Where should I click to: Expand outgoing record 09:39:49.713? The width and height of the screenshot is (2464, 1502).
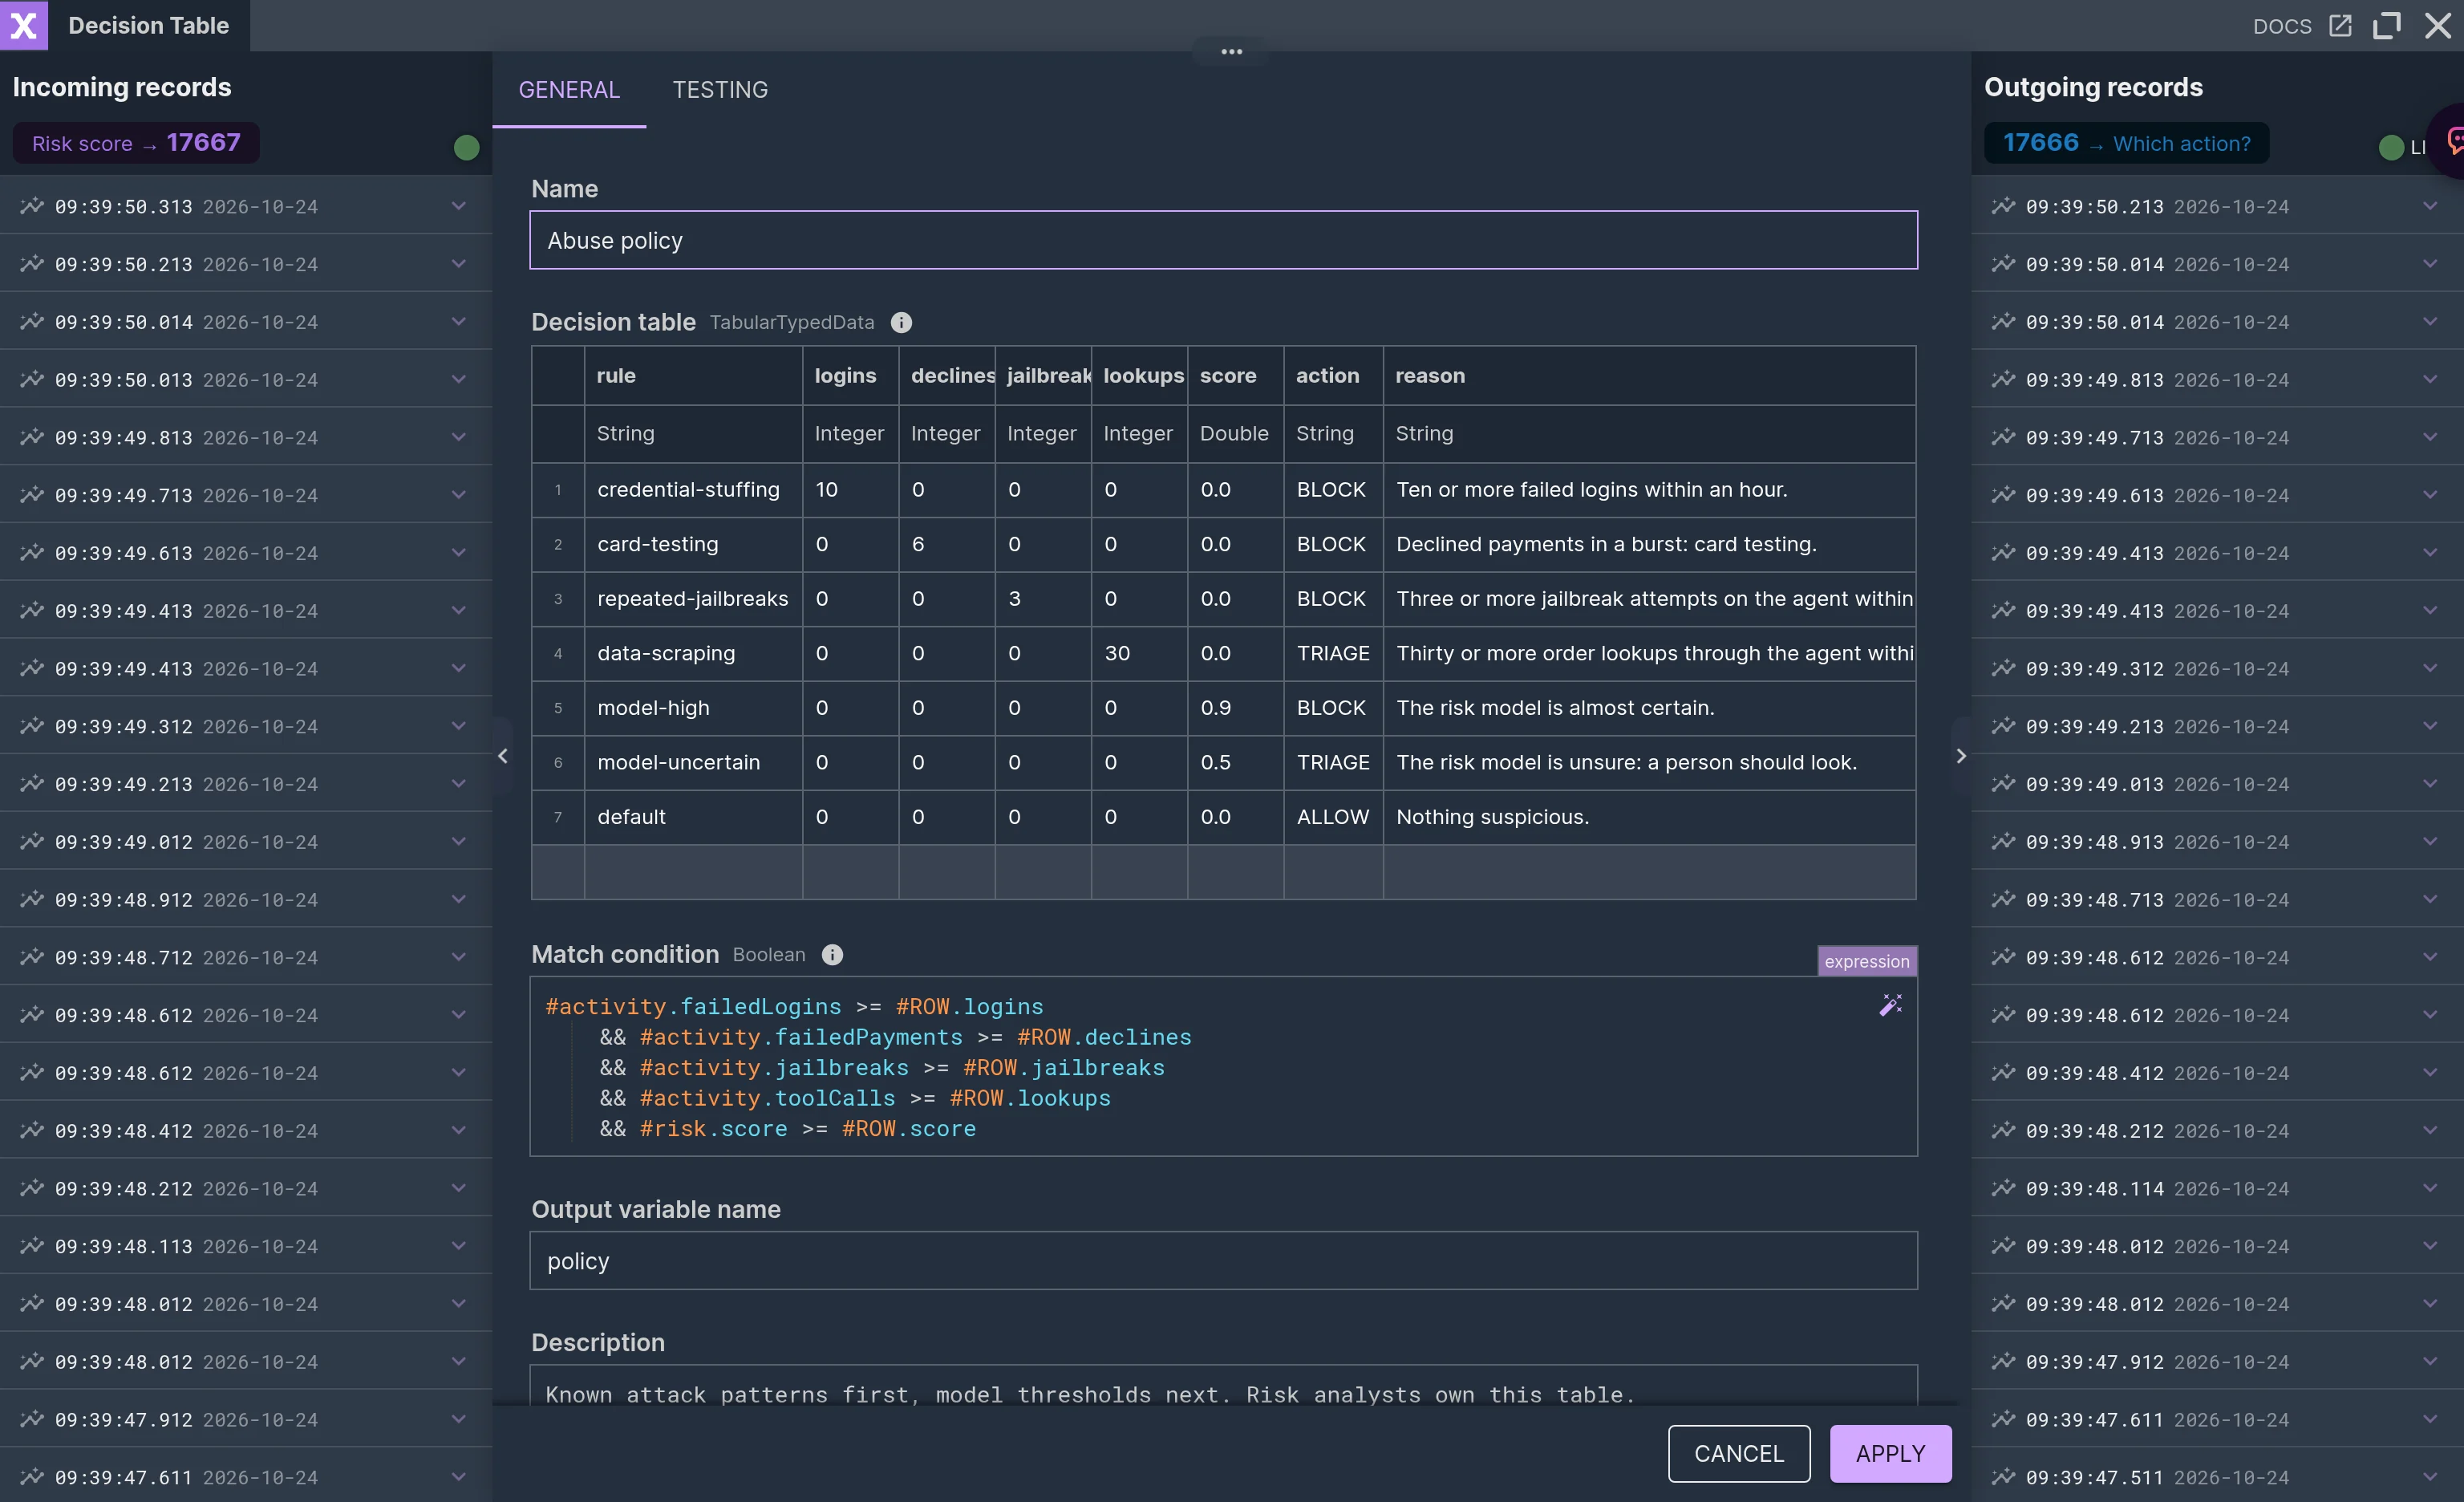2430,437
